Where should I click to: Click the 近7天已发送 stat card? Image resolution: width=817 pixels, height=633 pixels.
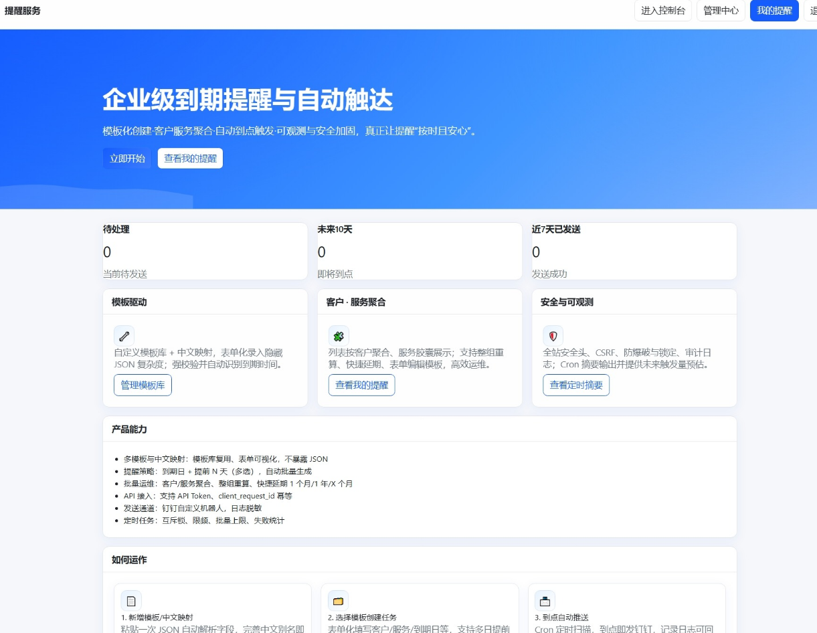pos(634,251)
